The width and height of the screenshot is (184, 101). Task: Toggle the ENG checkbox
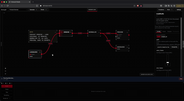pyautogui.click(x=6, y=83)
